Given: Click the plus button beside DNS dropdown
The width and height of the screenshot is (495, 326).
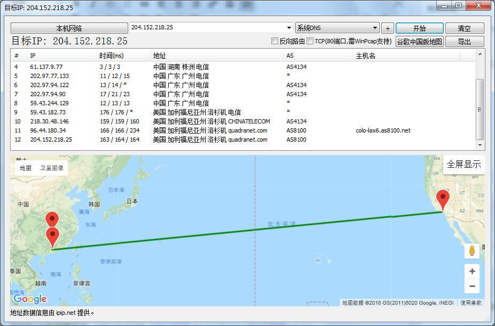Looking at the screenshot, I should coord(388,28).
